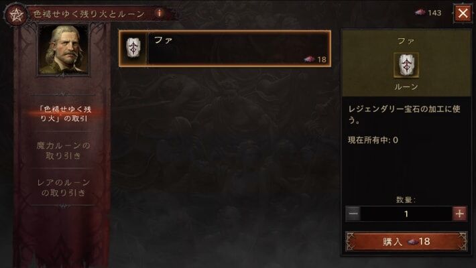Screen dimensions: 476x268
Task: Click the 色褪せゆく残り火とルーン title banner
Action: [89, 14]
